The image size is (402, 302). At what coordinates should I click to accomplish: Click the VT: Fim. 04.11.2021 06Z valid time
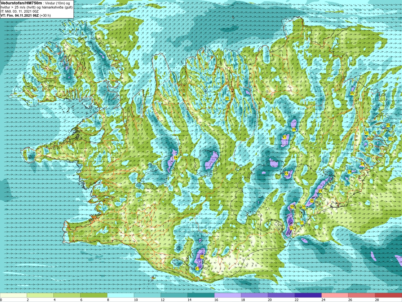(x=20, y=15)
